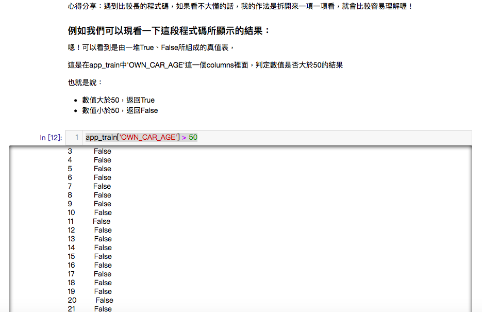482x312 pixels.
Task: Click output row 19 False
Action: click(x=90, y=291)
